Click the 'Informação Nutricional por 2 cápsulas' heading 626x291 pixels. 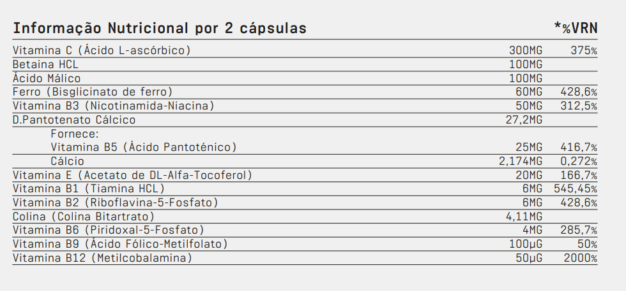(160, 29)
